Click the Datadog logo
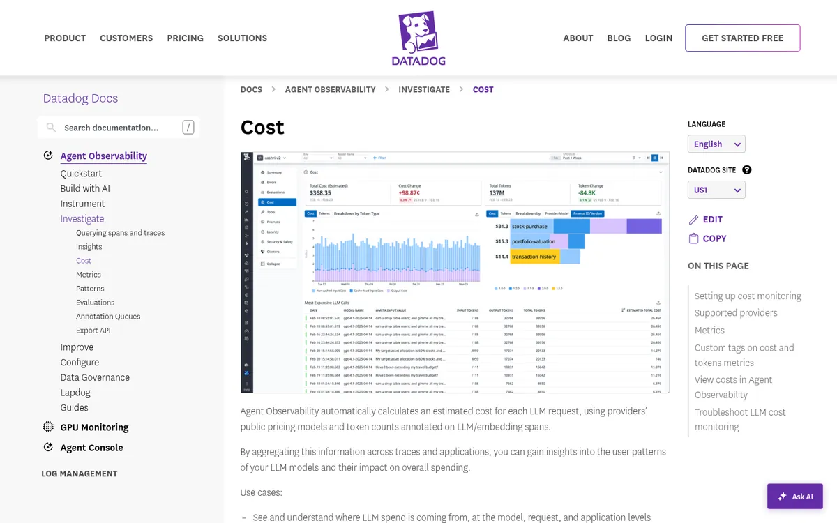 [418, 38]
